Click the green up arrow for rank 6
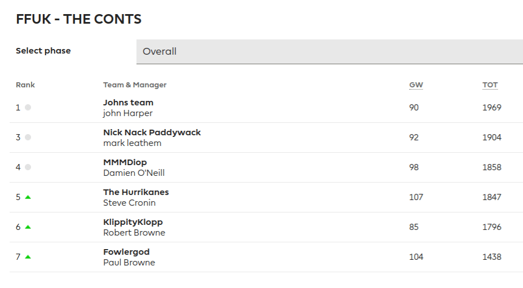 28,227
